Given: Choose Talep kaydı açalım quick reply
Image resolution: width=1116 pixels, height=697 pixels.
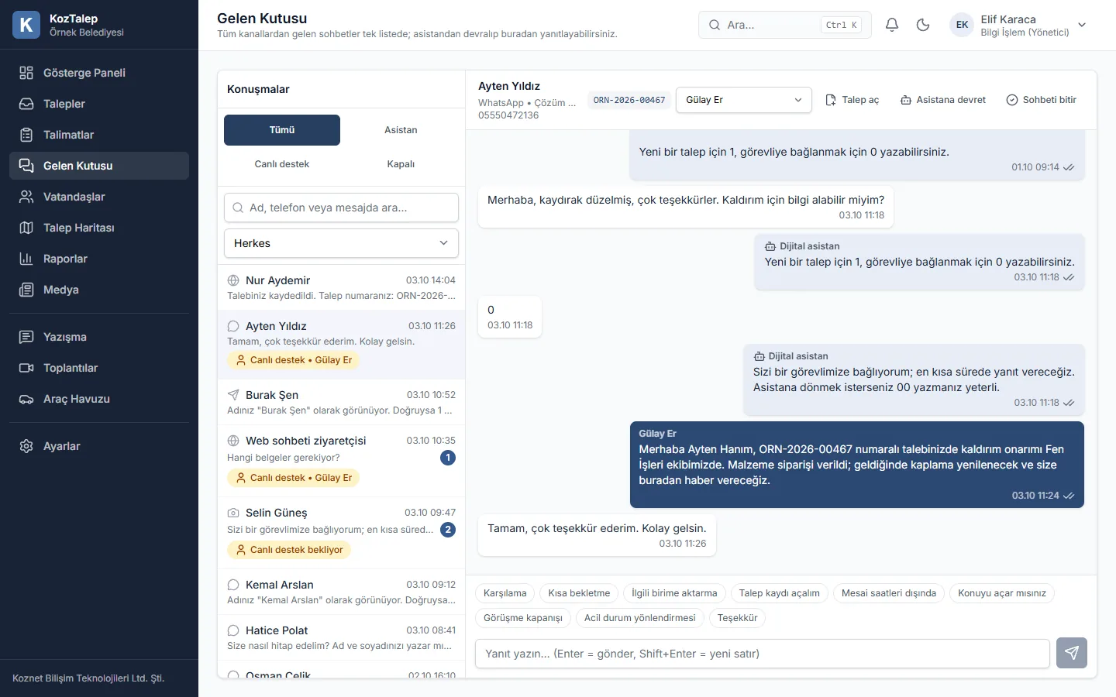Looking at the screenshot, I should 779,593.
